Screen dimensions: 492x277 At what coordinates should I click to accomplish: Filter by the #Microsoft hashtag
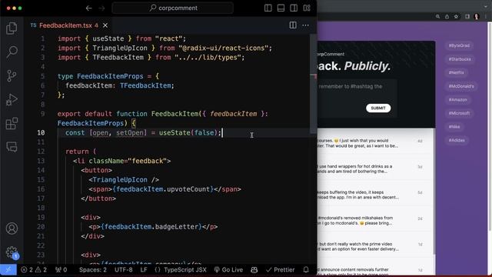[x=459, y=113]
